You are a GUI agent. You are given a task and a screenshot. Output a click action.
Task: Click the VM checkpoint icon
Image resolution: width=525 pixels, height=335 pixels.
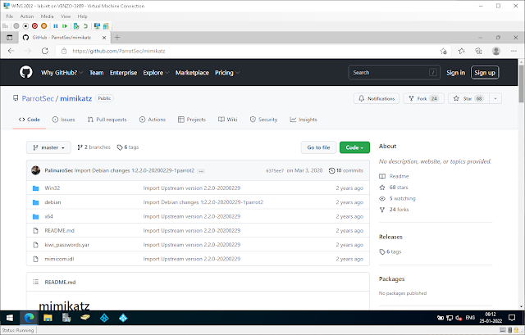76,26
